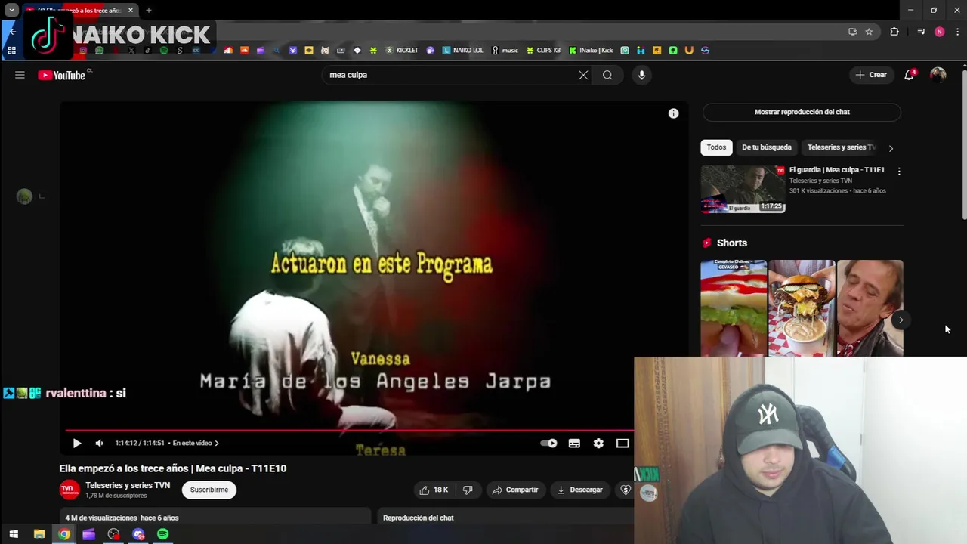Open the Completo Chileno short
This screenshot has width=967, height=544.
pos(734,308)
